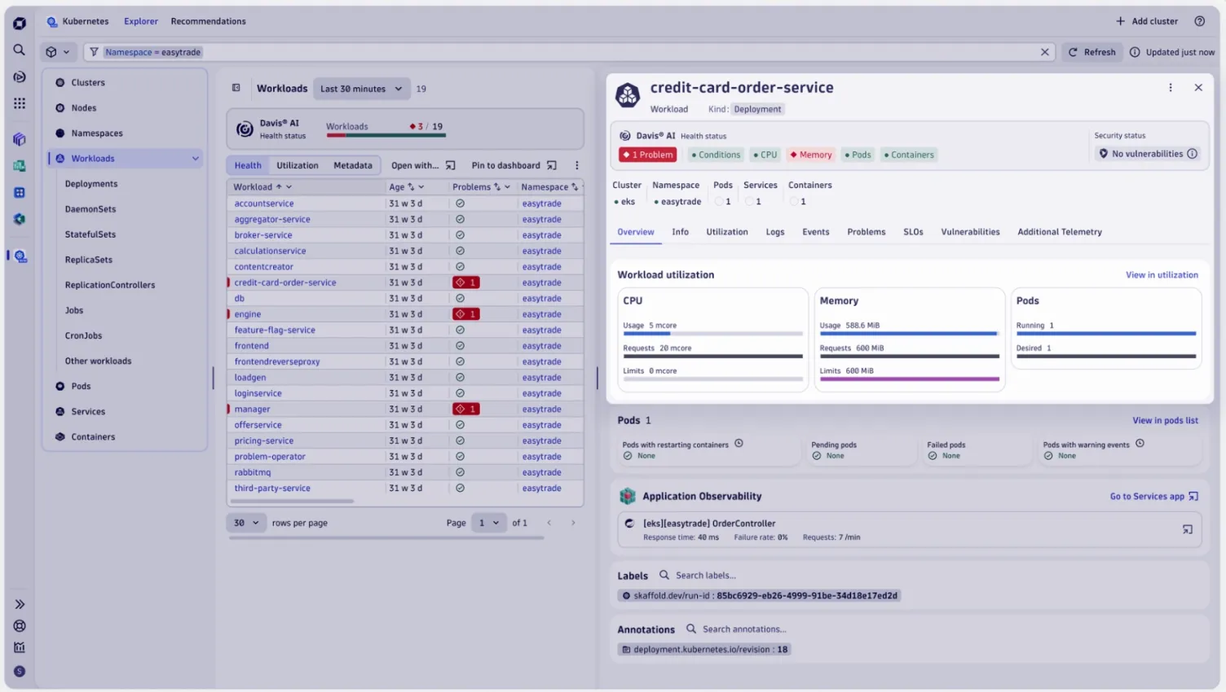
Task: Click the problem badge for manager row
Action: point(466,410)
